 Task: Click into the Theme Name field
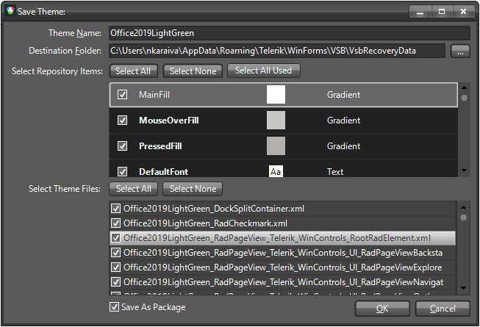tap(290, 33)
